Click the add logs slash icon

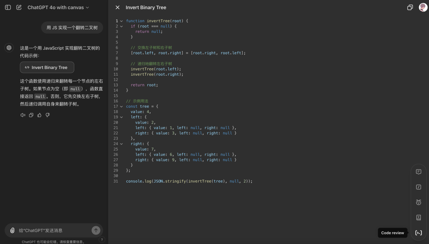coord(418,187)
